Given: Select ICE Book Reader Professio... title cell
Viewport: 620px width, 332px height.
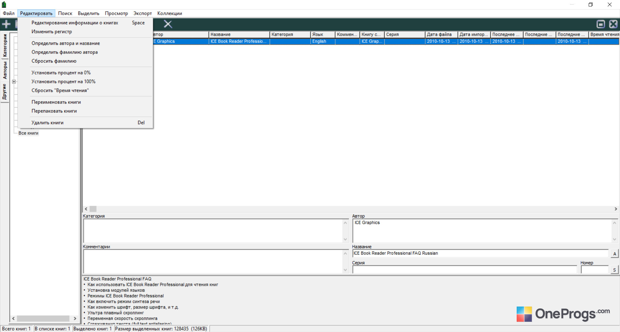Looking at the screenshot, I should click(x=239, y=41).
